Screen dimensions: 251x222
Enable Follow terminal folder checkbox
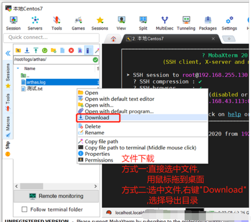tap(24, 210)
